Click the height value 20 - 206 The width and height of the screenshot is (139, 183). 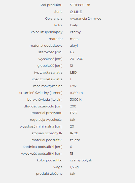tap(76, 59)
